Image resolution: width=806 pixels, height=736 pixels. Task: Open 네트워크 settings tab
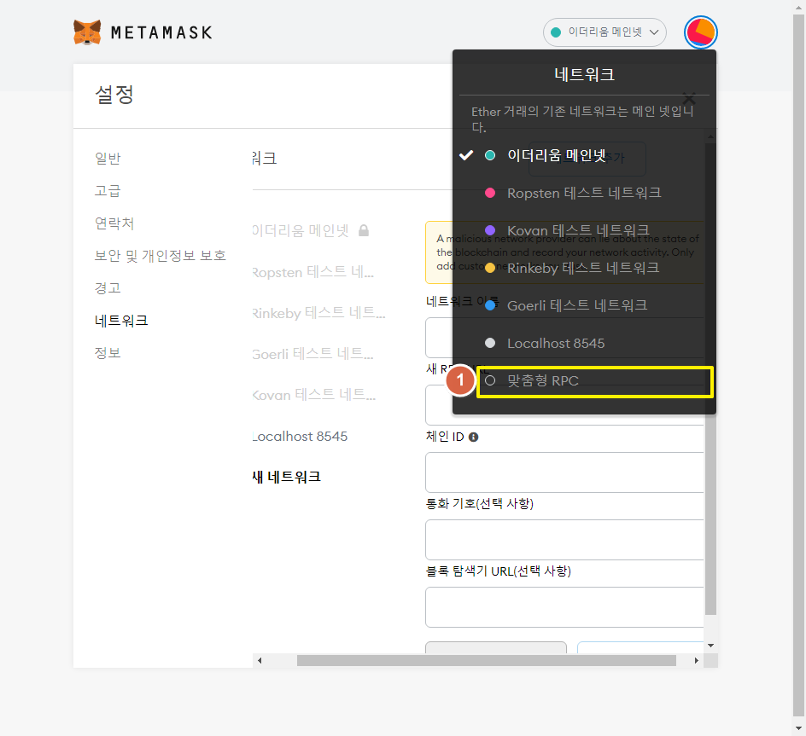coord(121,321)
